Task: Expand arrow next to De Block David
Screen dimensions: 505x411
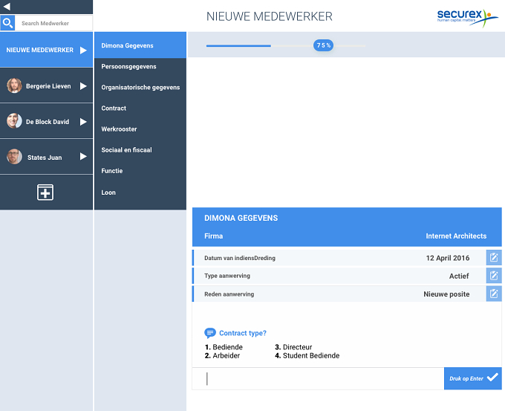Action: (83, 122)
